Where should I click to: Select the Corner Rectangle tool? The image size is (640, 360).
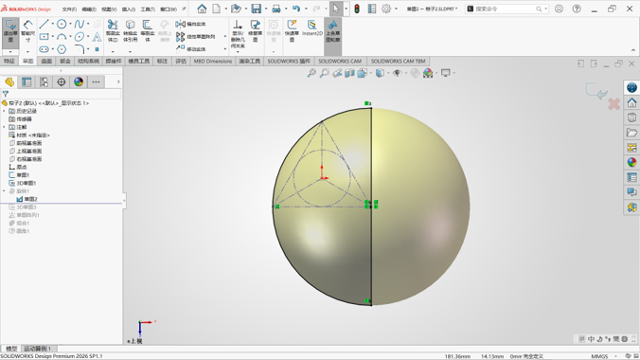point(44,37)
